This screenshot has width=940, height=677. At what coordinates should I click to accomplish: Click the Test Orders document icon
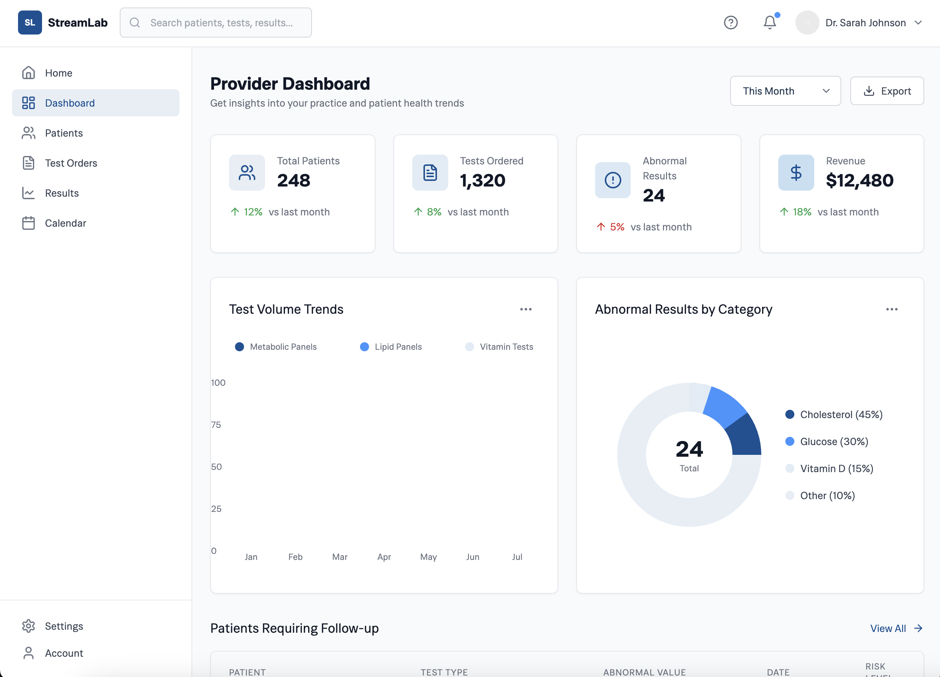click(x=28, y=163)
